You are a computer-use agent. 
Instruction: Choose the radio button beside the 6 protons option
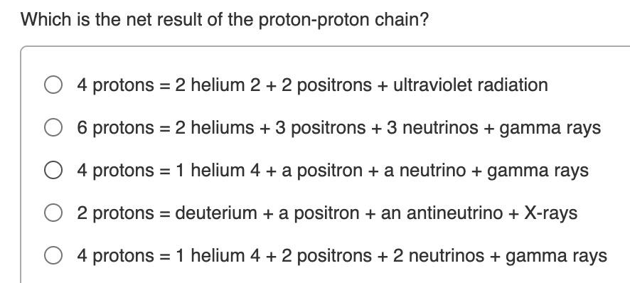pos(53,127)
